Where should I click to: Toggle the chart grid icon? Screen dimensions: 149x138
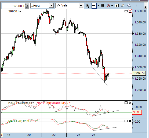tap(102, 6)
